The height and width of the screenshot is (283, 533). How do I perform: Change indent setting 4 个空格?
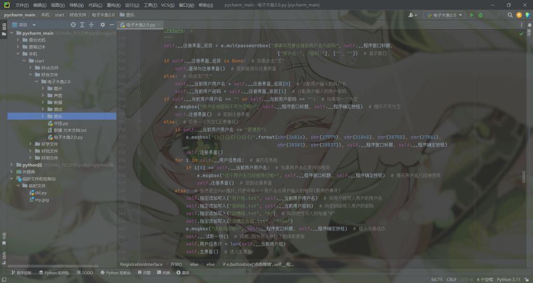click(485, 279)
